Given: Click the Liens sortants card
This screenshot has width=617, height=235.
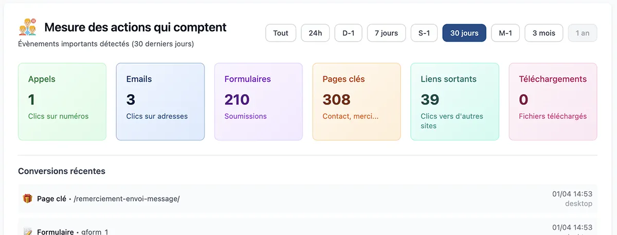Looking at the screenshot, I should coord(455,101).
